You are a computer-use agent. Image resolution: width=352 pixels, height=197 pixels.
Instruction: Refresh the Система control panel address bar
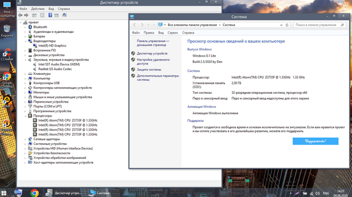pos(287,25)
